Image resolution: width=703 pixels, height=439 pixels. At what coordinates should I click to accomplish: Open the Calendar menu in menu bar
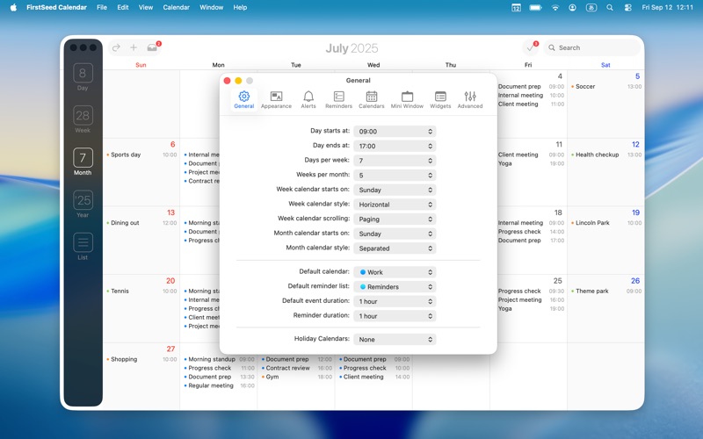176,7
